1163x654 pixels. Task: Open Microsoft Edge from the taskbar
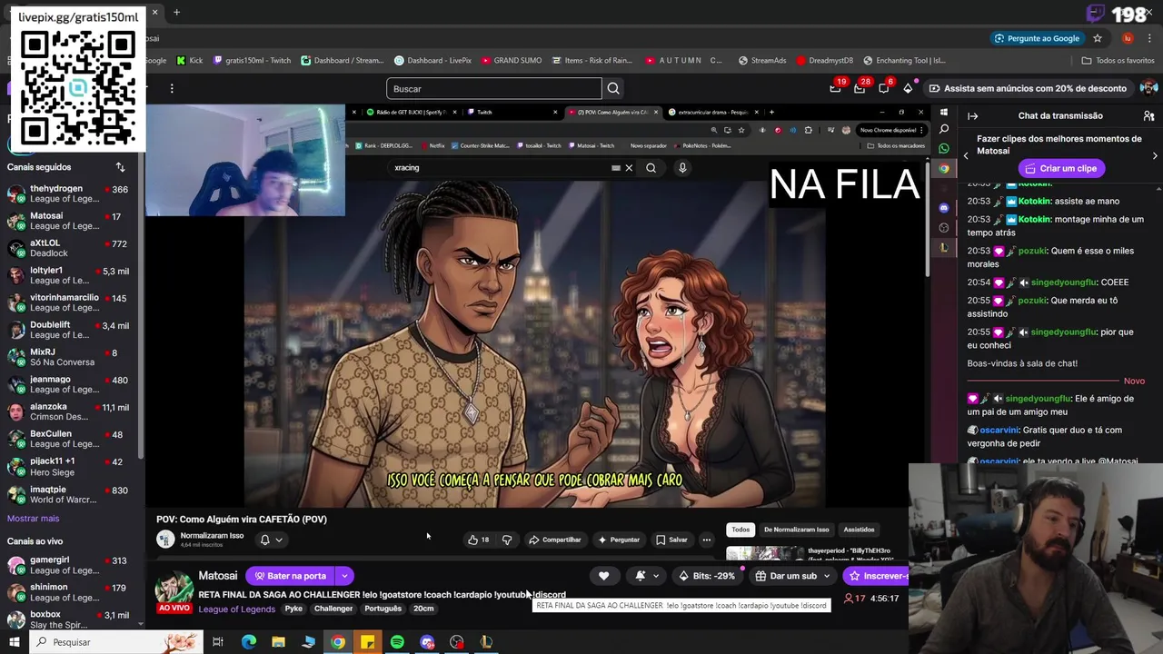[x=248, y=642]
